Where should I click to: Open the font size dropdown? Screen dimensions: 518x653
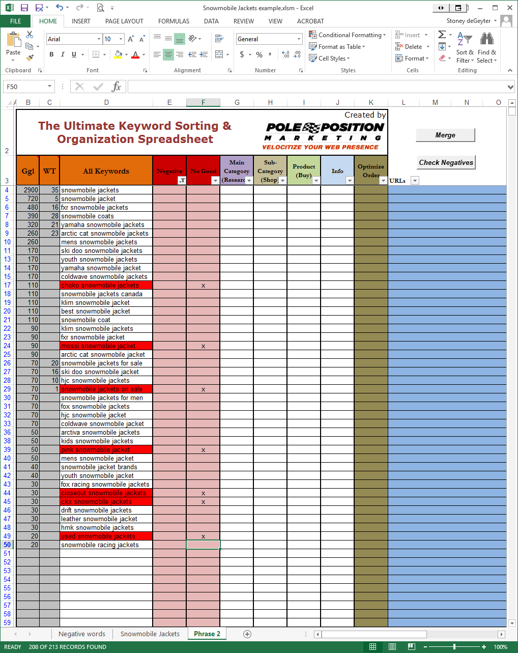tap(121, 39)
